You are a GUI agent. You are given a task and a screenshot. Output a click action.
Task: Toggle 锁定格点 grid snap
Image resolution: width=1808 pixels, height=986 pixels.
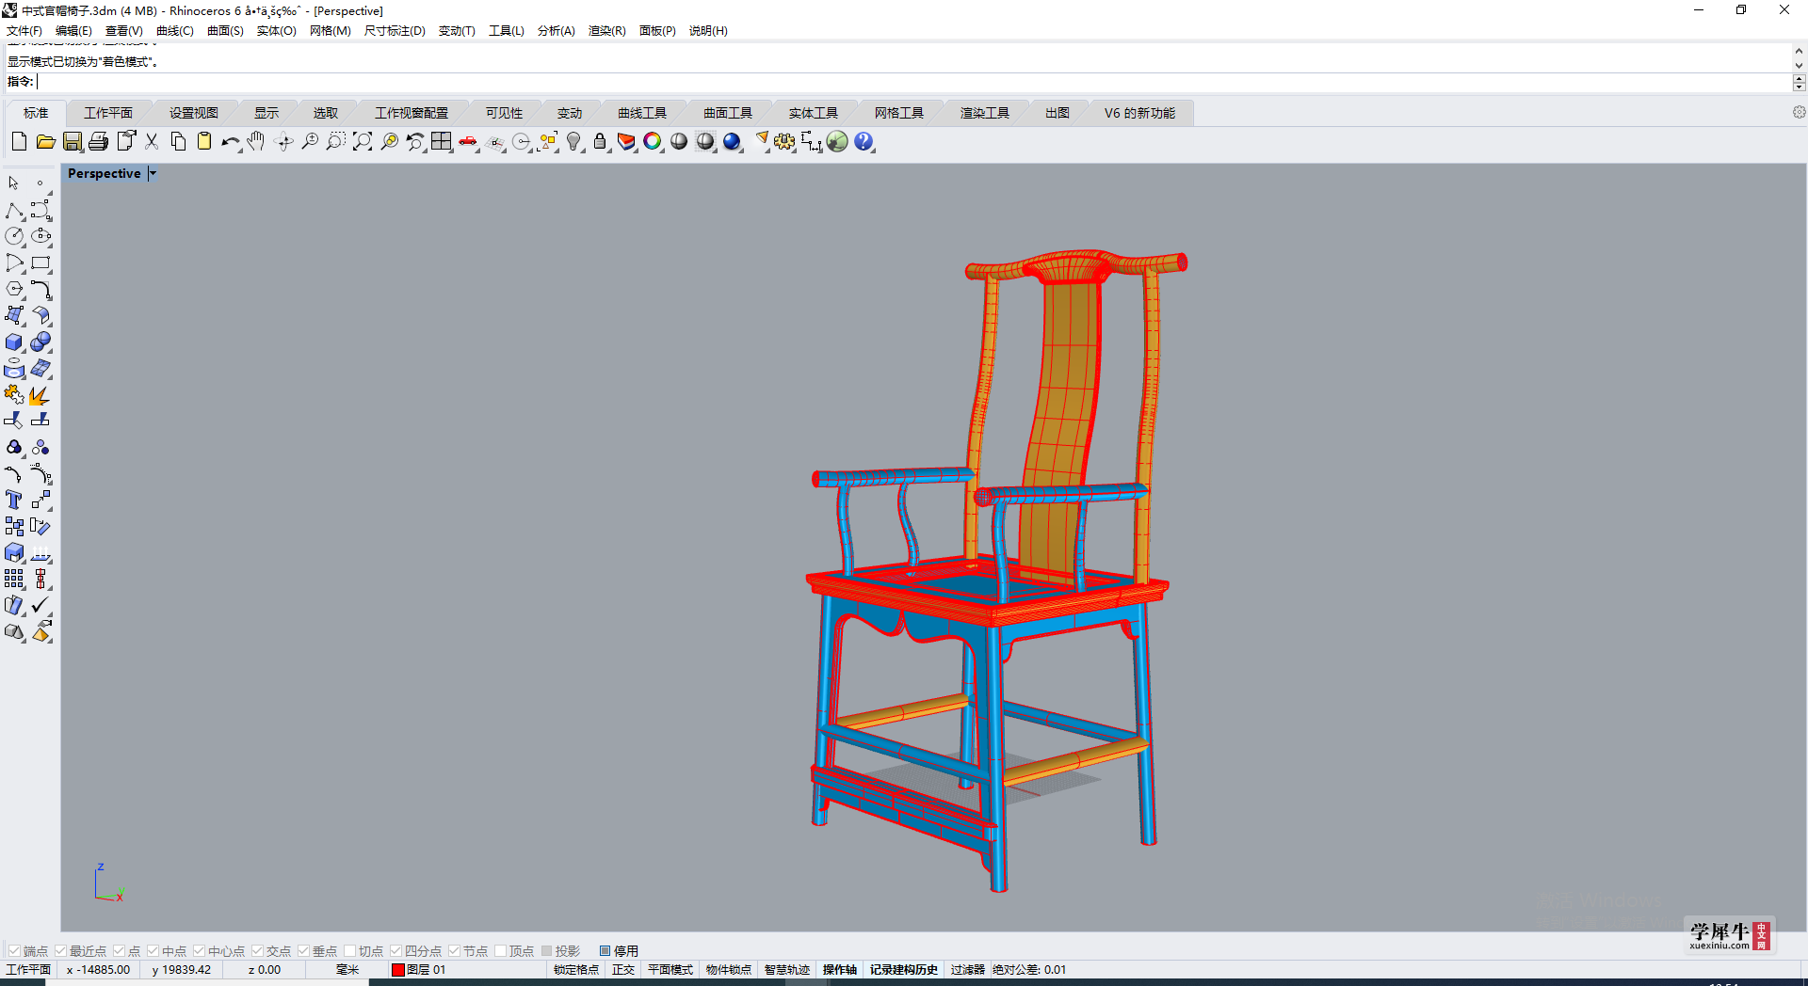click(x=575, y=970)
